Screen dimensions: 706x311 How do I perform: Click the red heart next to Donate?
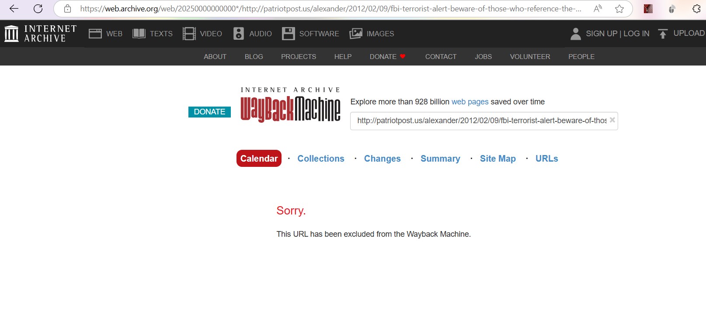click(403, 56)
